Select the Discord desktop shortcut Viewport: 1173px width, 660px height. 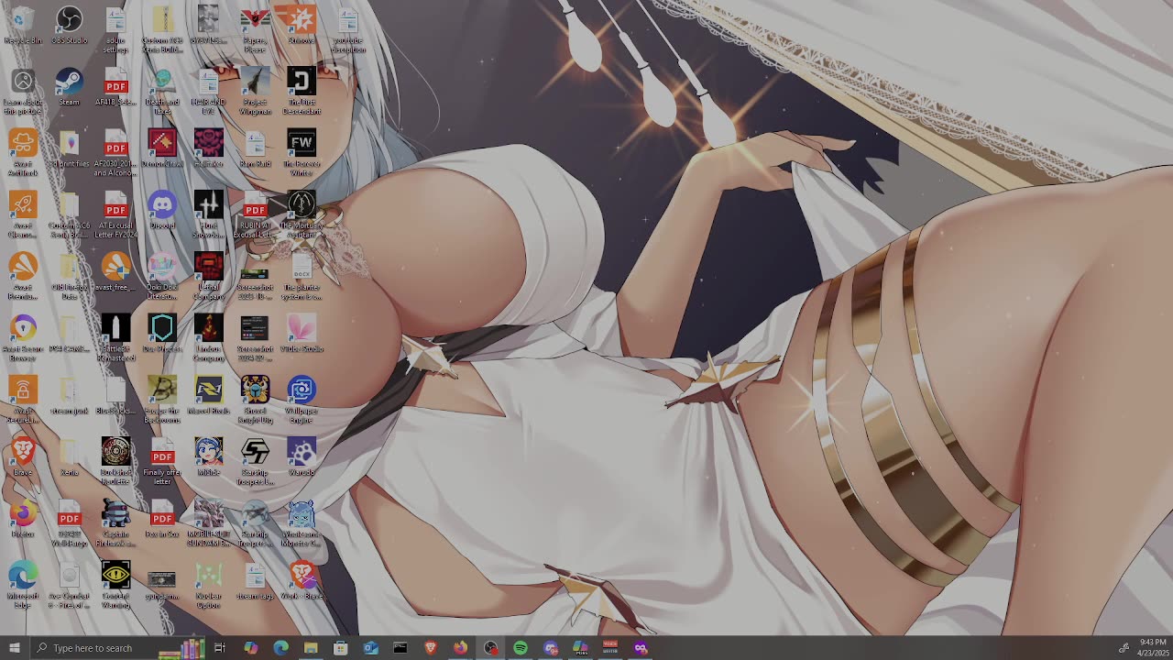point(162,210)
